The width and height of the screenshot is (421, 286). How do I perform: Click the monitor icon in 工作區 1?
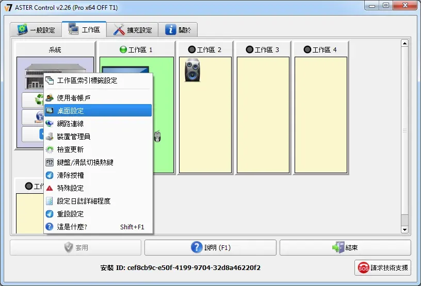pos(125,70)
